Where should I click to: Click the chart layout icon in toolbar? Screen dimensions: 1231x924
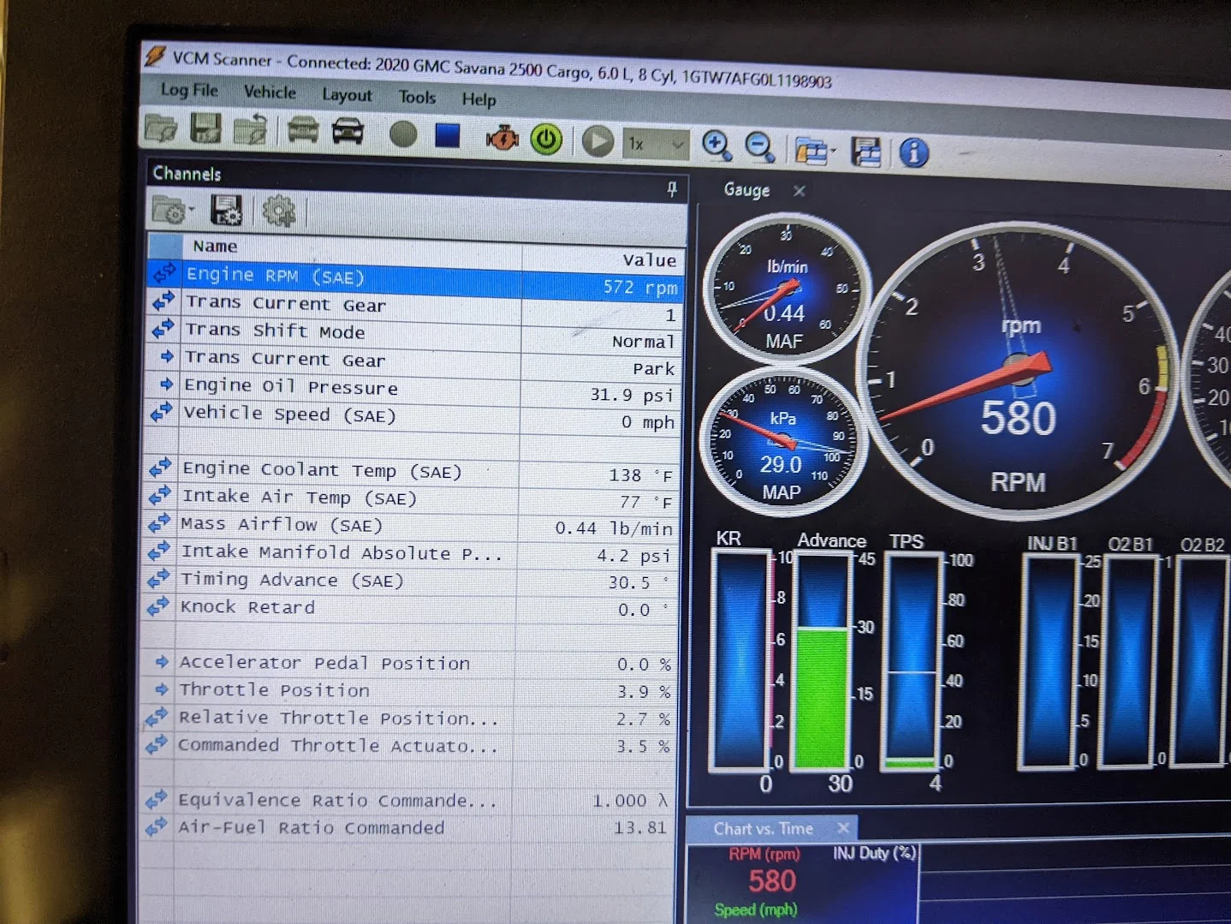tap(866, 152)
